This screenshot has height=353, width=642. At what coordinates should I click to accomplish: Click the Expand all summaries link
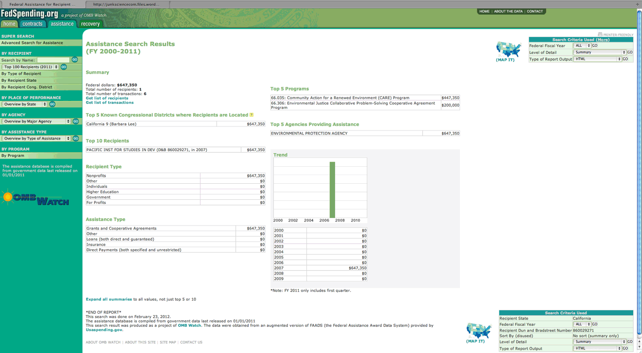pyautogui.click(x=109, y=299)
